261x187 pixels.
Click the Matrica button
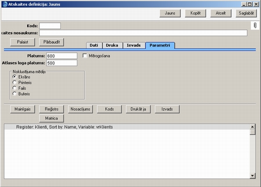(x=51, y=118)
